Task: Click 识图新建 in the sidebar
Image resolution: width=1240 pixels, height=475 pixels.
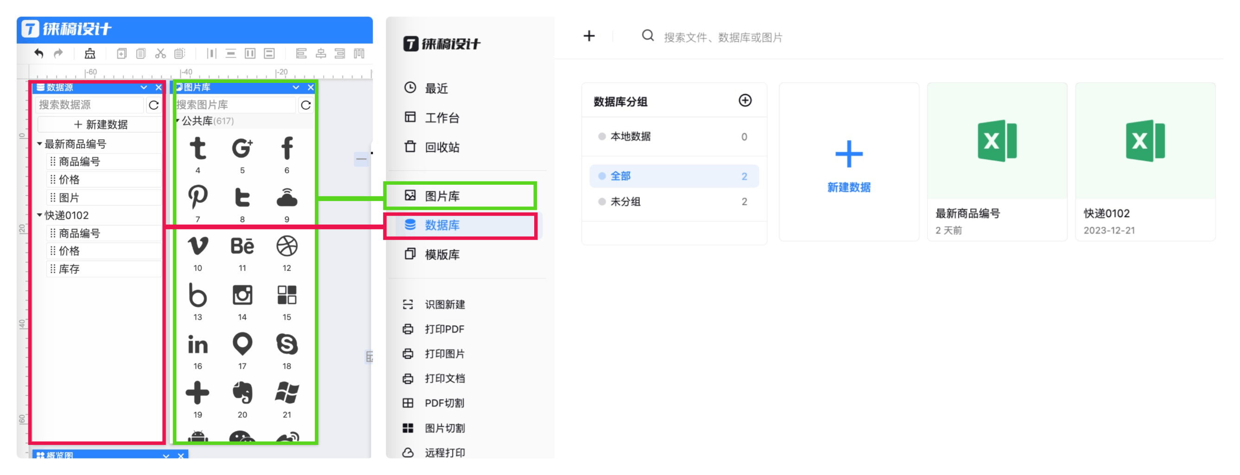Action: pyautogui.click(x=444, y=305)
